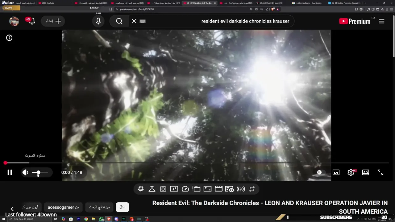Clear the search text with X
The image size is (395, 222).
(134, 21)
